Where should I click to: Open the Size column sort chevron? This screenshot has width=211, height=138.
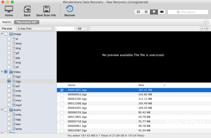(x=164, y=85)
